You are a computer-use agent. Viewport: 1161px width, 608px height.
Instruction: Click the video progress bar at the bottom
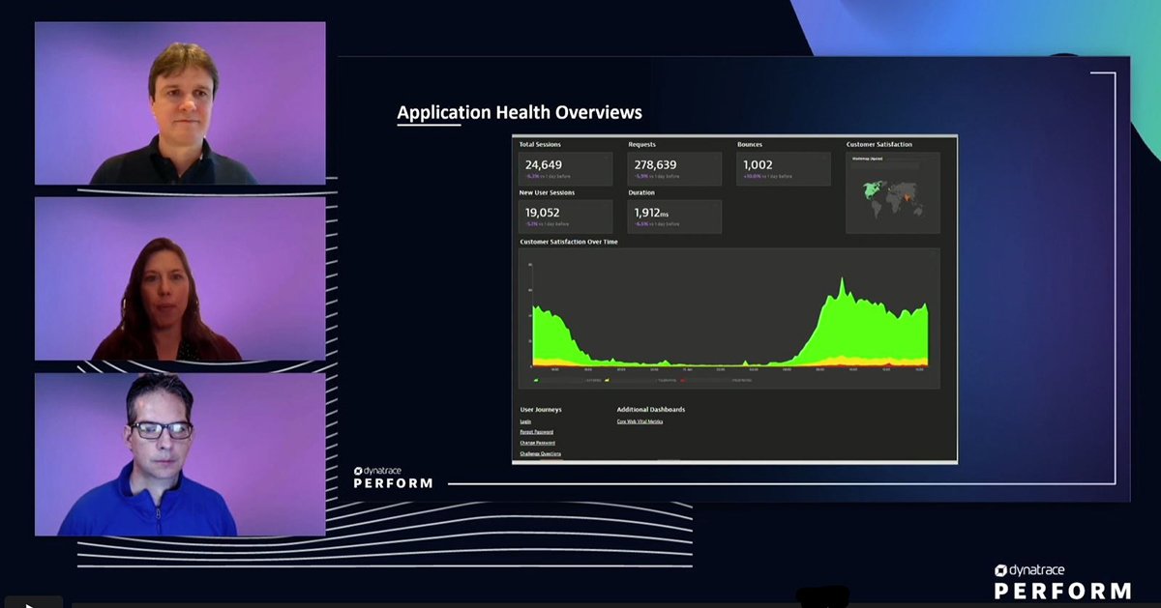click(x=580, y=603)
